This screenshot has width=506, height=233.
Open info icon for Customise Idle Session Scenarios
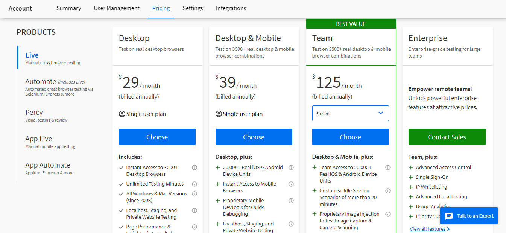(x=388, y=191)
